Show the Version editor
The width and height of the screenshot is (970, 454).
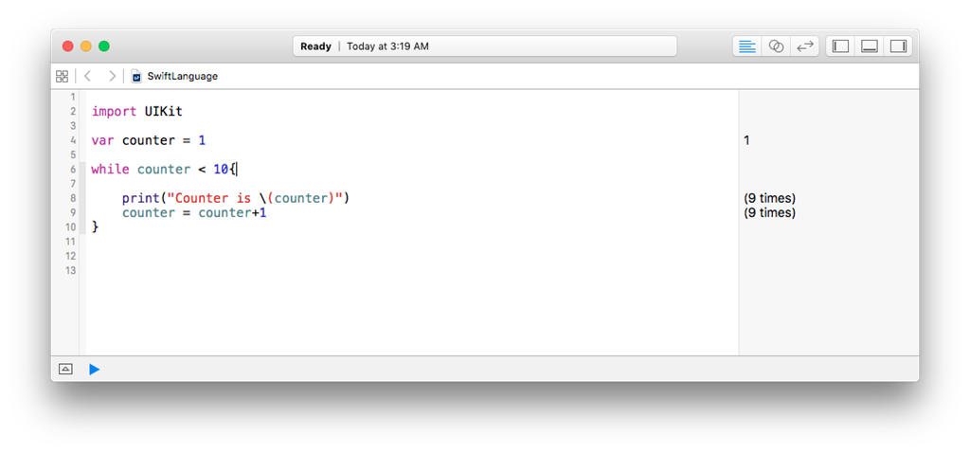tap(804, 46)
